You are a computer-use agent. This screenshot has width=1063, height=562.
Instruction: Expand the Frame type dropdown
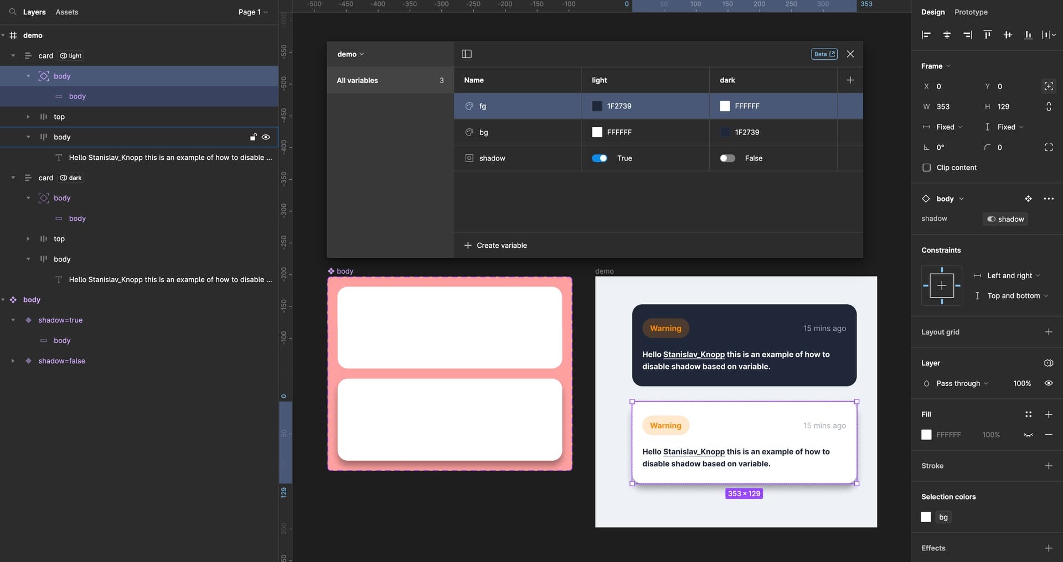point(936,66)
